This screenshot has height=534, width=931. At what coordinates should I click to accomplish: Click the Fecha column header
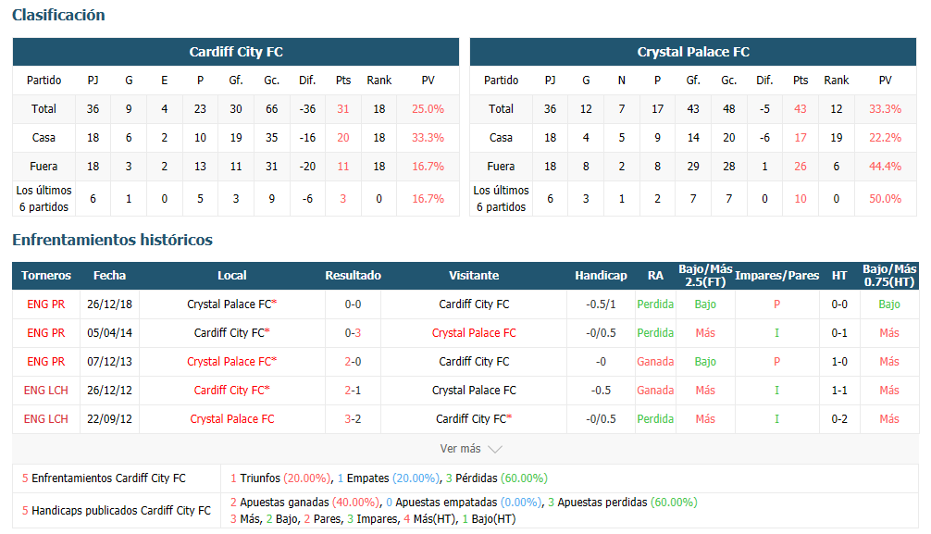pyautogui.click(x=109, y=276)
